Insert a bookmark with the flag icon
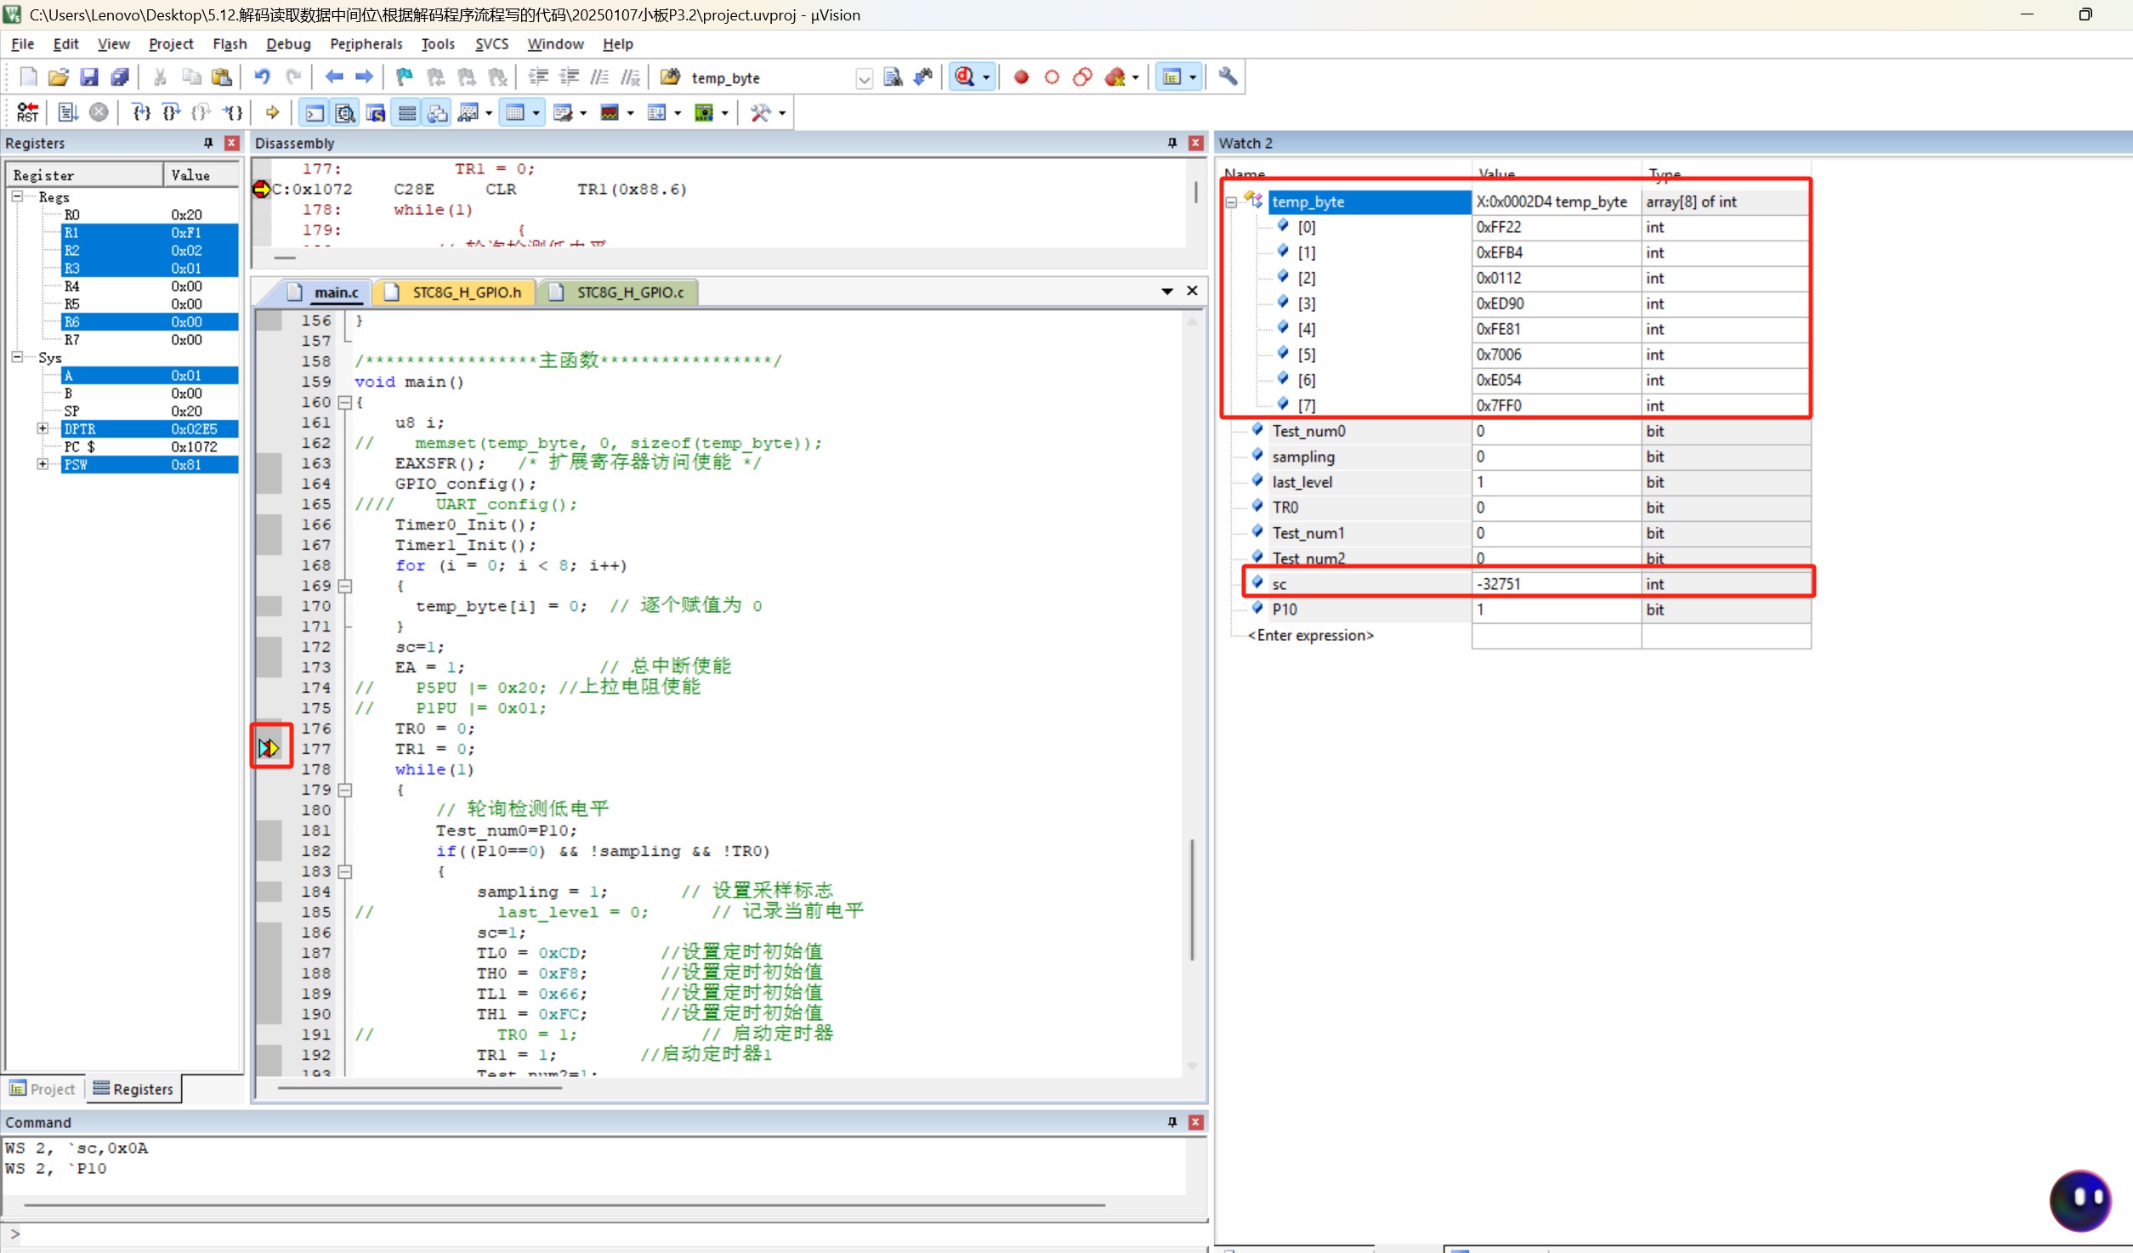This screenshot has height=1253, width=2133. pos(405,77)
